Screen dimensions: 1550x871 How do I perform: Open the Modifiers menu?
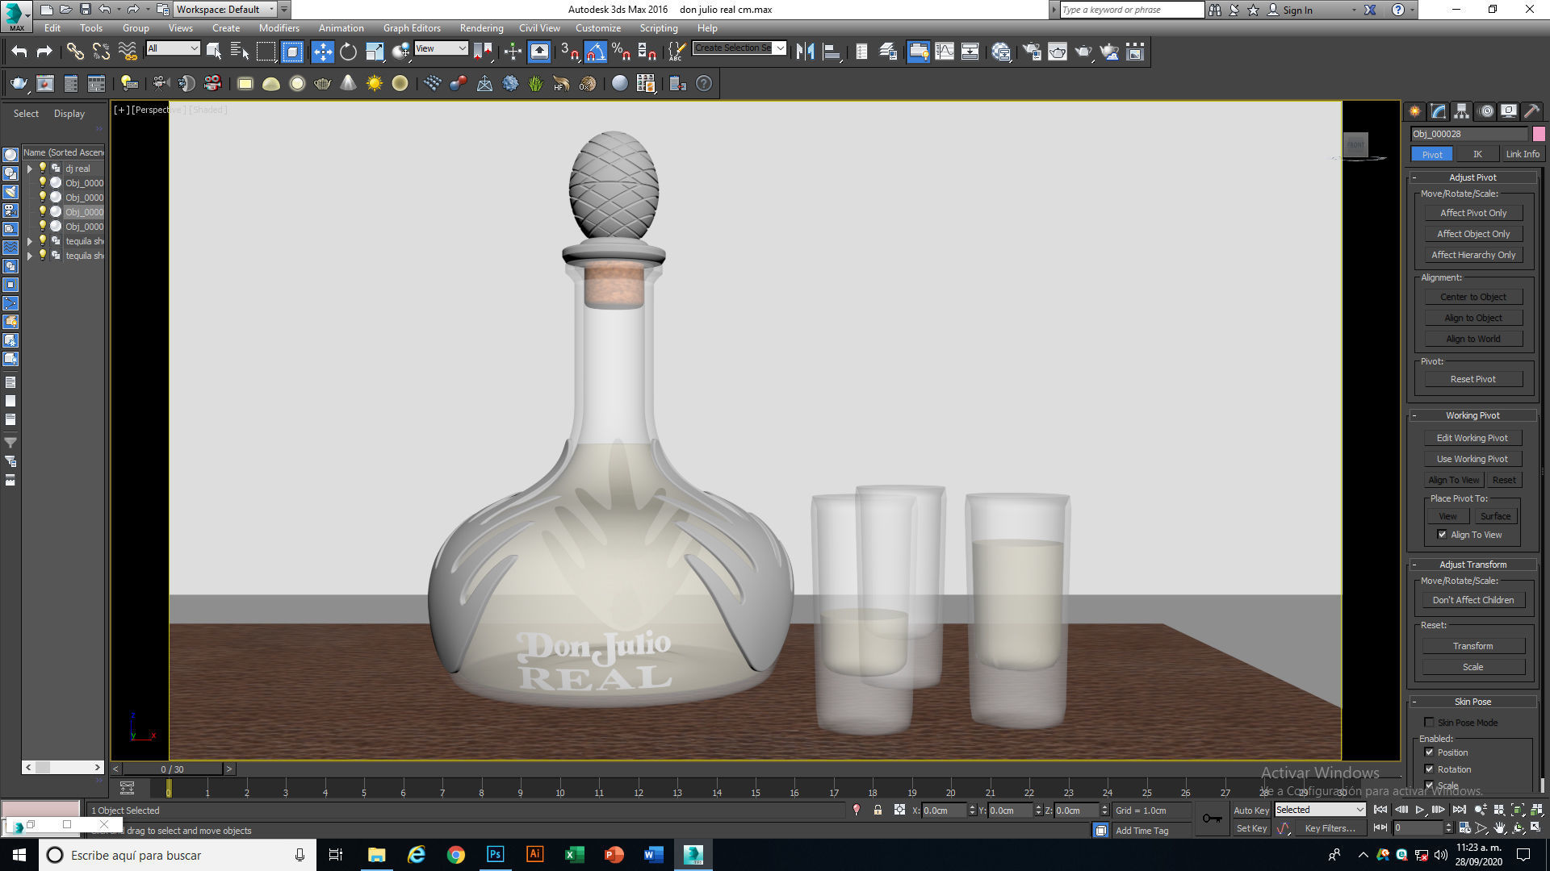point(279,27)
